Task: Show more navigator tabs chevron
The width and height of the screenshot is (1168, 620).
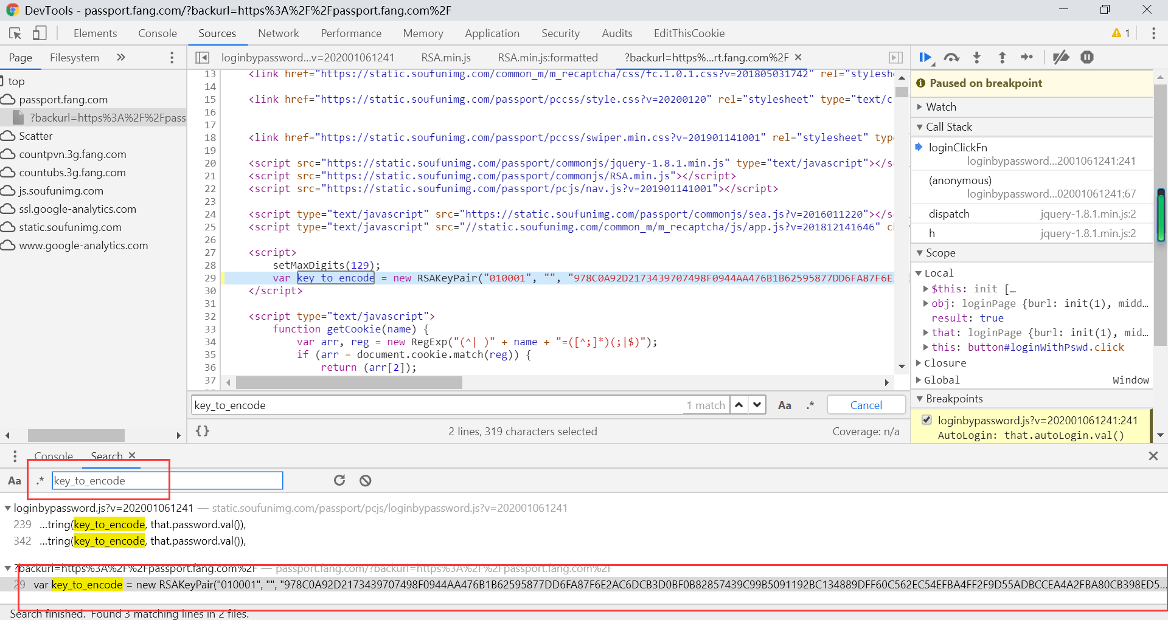Action: click(x=121, y=57)
